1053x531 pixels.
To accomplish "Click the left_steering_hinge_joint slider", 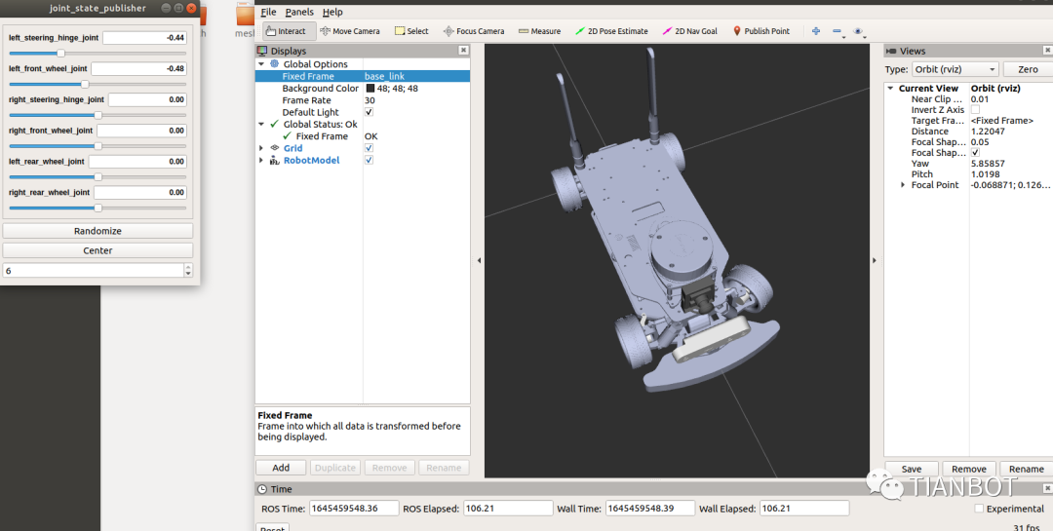I will [98, 53].
